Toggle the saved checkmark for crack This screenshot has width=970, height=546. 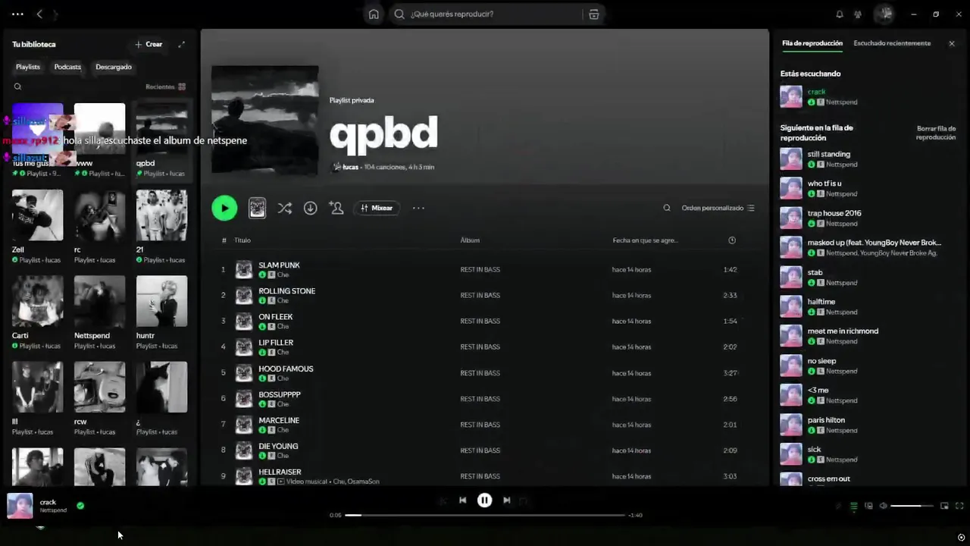(80, 506)
